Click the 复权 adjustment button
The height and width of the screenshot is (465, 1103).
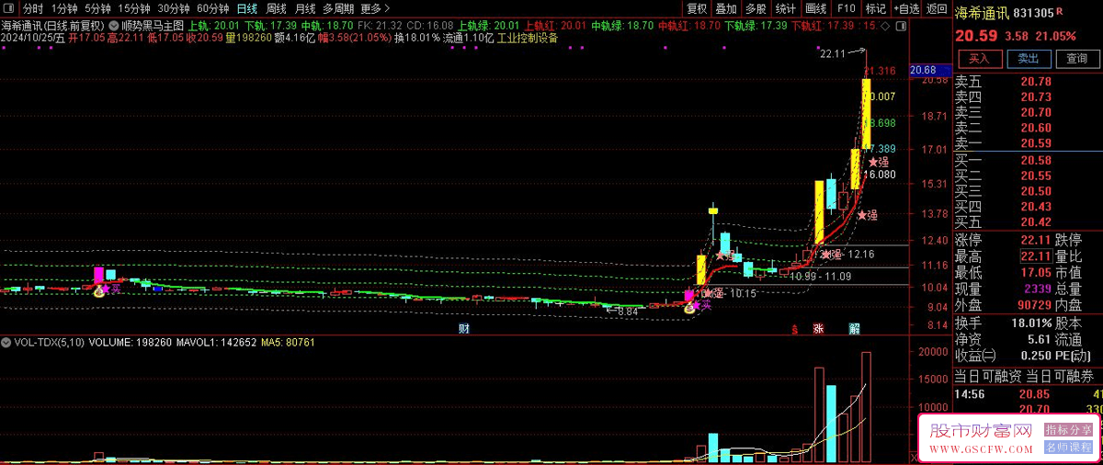[698, 8]
